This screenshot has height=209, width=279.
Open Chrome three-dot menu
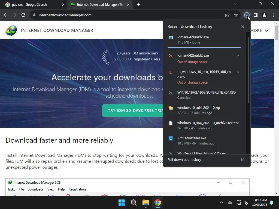click(x=273, y=15)
